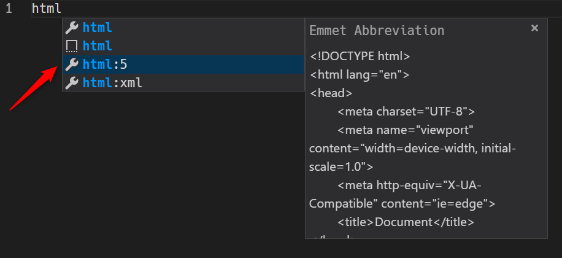Screen dimensions: 562x258
Task: Click the <!DOCTYPE html> preview line
Action: coord(360,57)
